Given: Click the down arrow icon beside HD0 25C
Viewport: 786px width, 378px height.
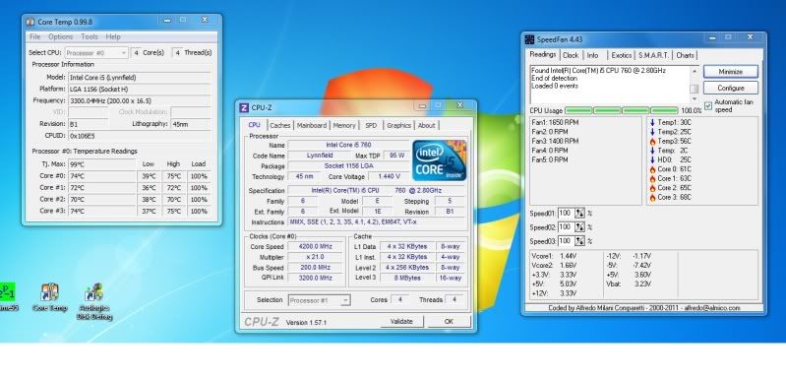Looking at the screenshot, I should tap(652, 159).
